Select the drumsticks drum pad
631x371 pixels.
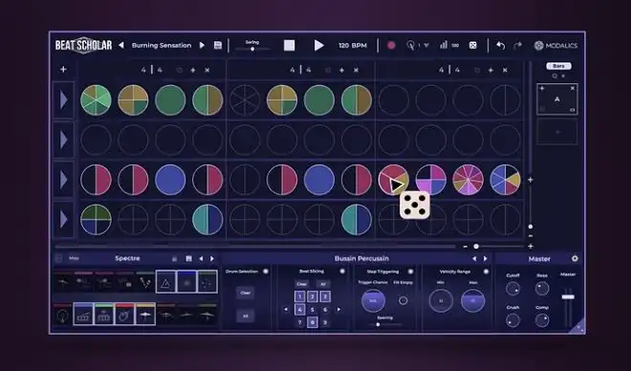[145, 282]
